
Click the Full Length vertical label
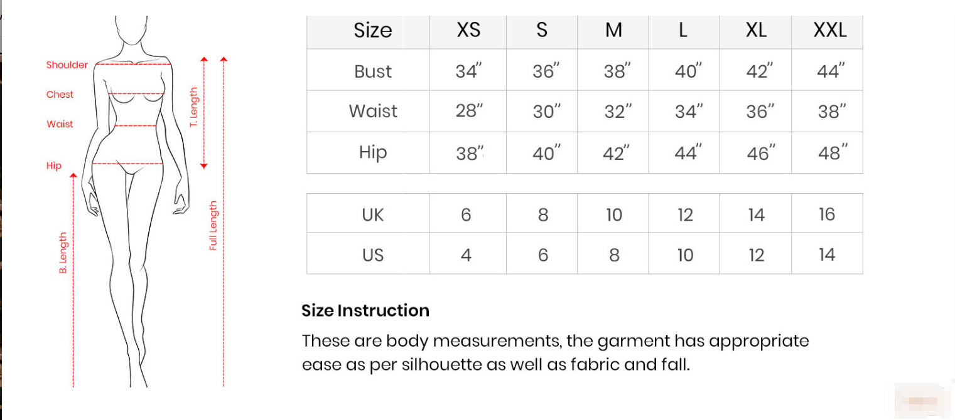click(213, 226)
